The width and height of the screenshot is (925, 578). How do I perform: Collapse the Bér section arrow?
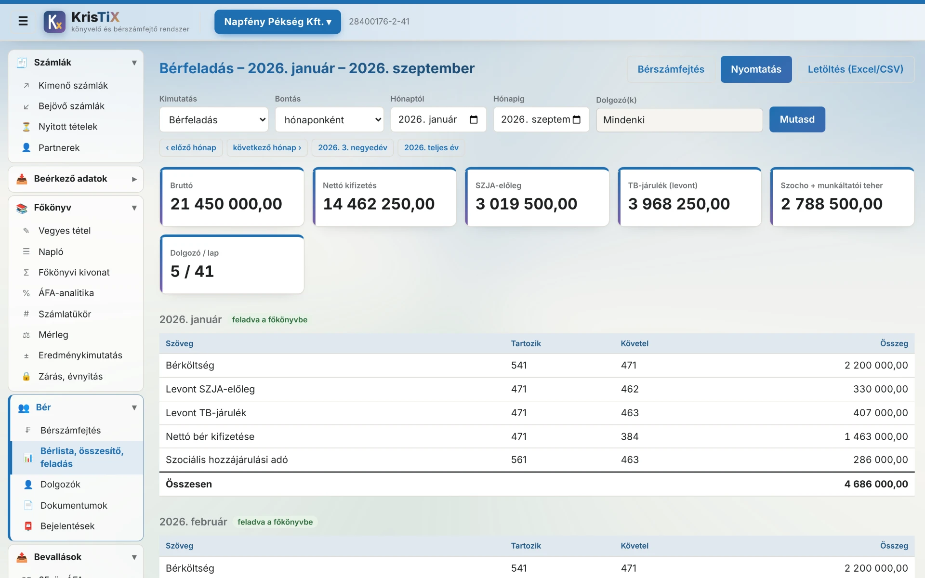[134, 408]
